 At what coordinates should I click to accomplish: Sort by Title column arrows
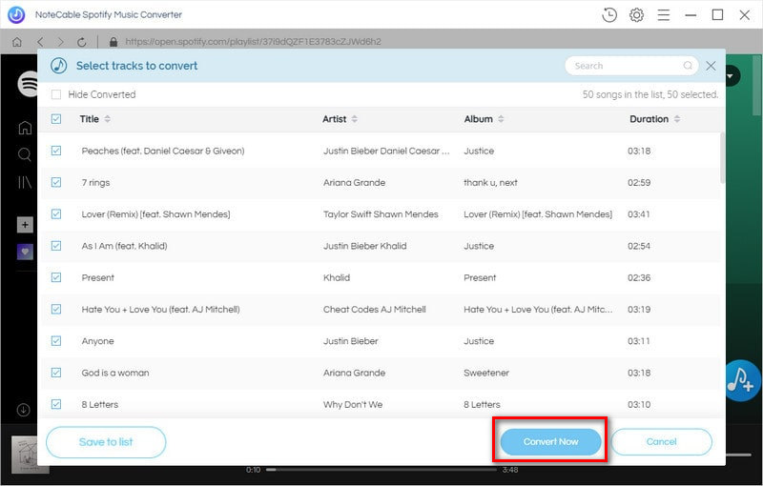pos(108,119)
